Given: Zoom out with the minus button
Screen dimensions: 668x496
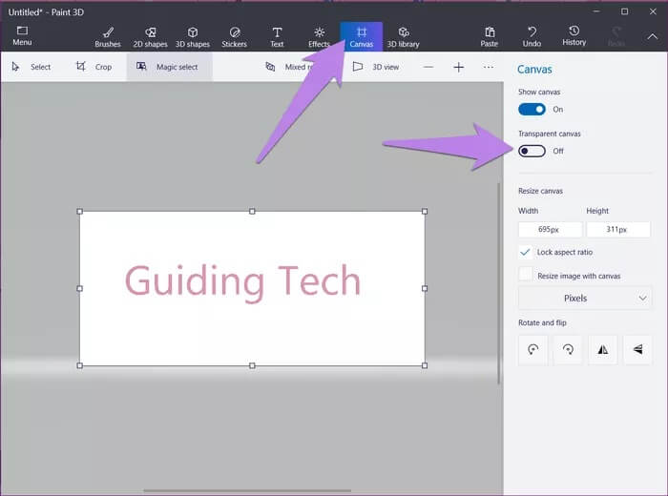Looking at the screenshot, I should click(428, 67).
